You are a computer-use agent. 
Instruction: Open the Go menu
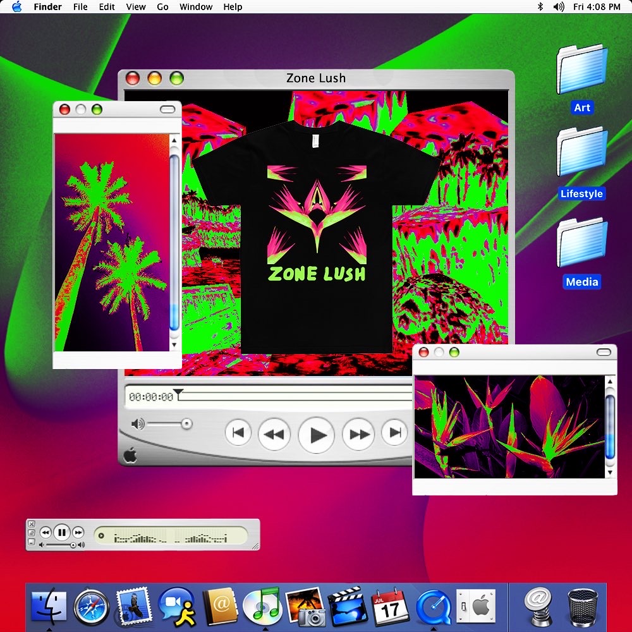[x=162, y=7]
